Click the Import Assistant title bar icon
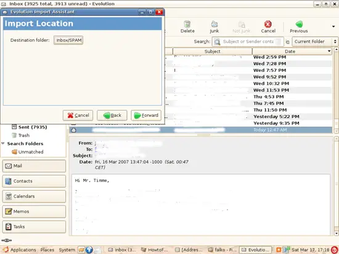 (x=5, y=12)
